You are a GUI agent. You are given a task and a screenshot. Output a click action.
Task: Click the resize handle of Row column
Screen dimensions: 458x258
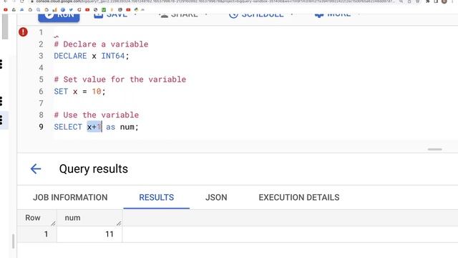(53, 224)
